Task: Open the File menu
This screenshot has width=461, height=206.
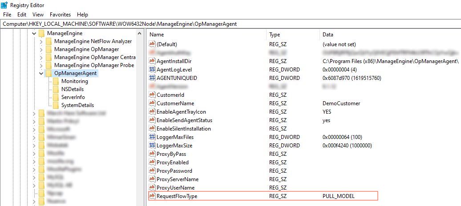Action: (x=7, y=14)
